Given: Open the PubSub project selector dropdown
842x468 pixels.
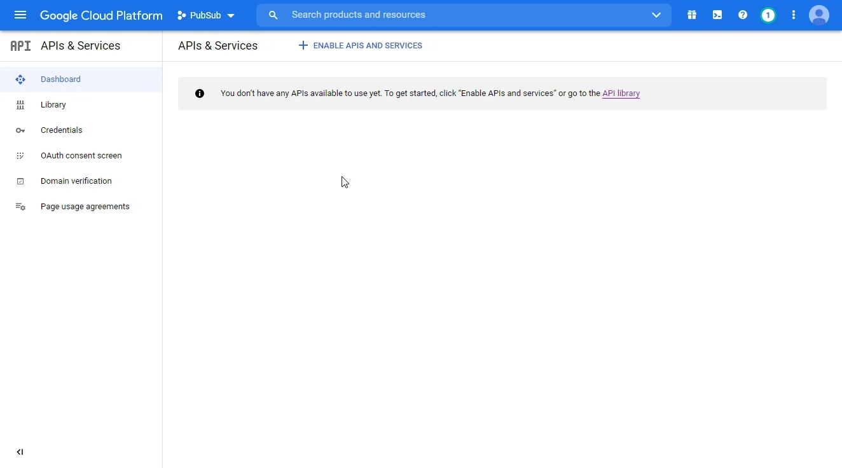Looking at the screenshot, I should click(206, 15).
